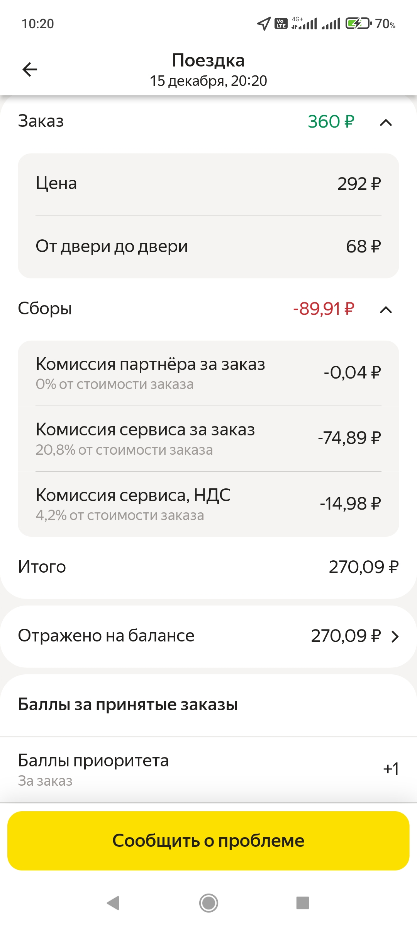Collapse the Сборы section chevron
Screen dimensions: 417x928
click(386, 310)
